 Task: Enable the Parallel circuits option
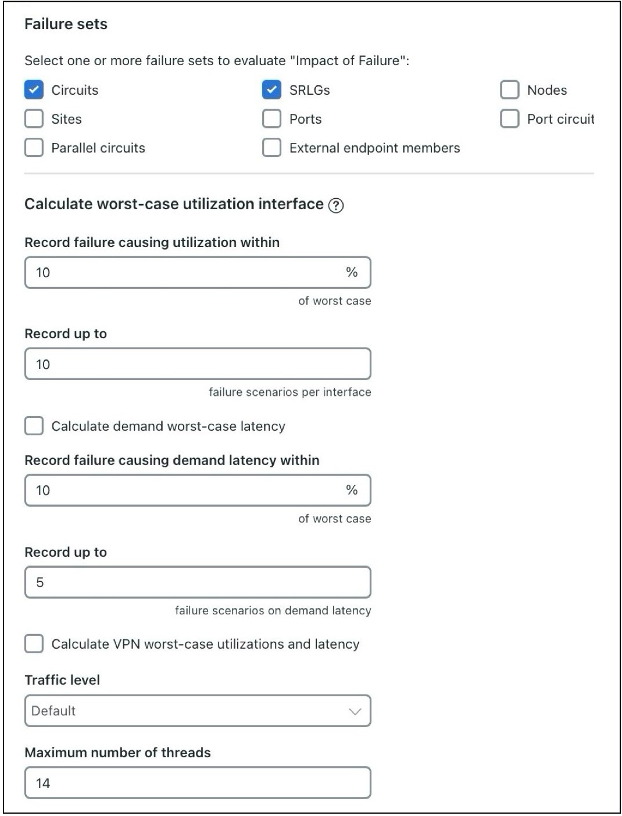click(33, 148)
